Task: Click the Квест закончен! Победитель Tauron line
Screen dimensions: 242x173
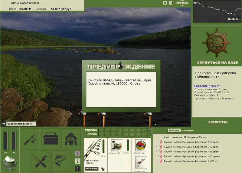Action: [x=185, y=137]
